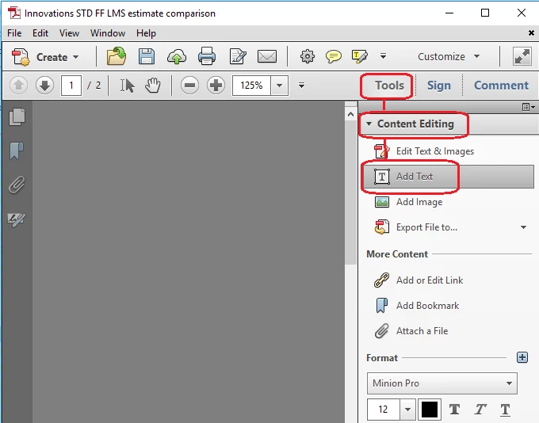539x423 pixels.
Task: Save the file with floppy icon
Action: pos(147,56)
